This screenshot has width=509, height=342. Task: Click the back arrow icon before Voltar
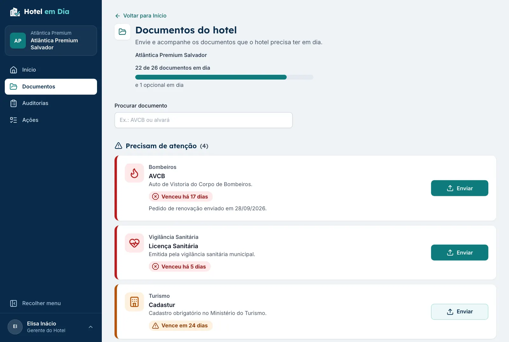118,16
